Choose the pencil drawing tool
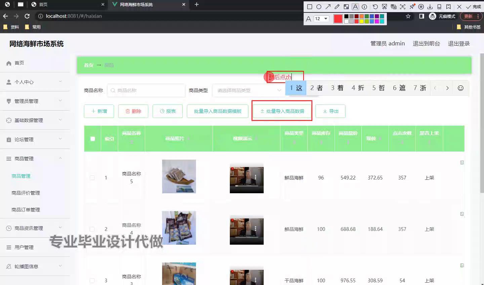This screenshot has height=285, width=484. click(337, 7)
